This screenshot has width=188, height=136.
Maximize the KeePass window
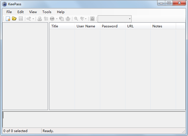coord(169,3)
